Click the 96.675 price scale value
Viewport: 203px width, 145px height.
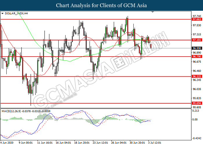click(x=197, y=62)
